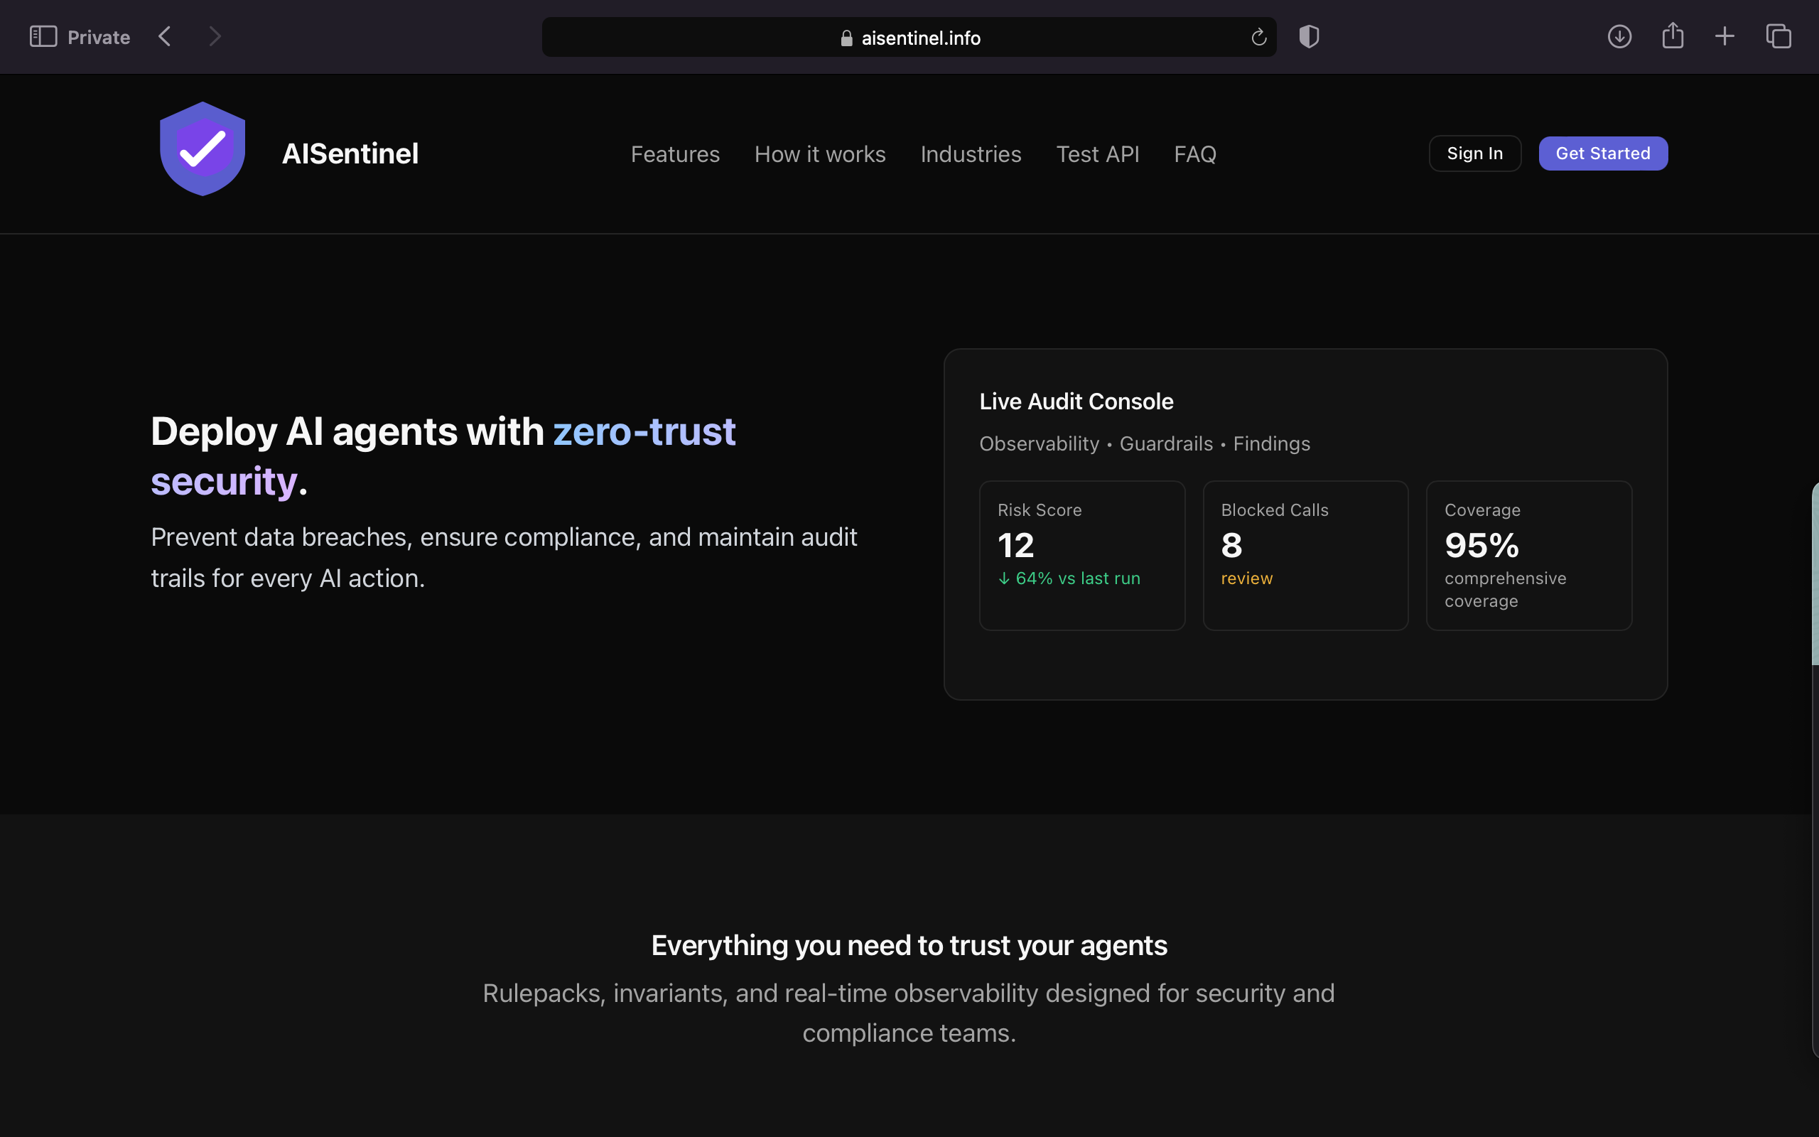The image size is (1819, 1137).
Task: Reload the page via the refresh icon
Action: coord(1259,37)
